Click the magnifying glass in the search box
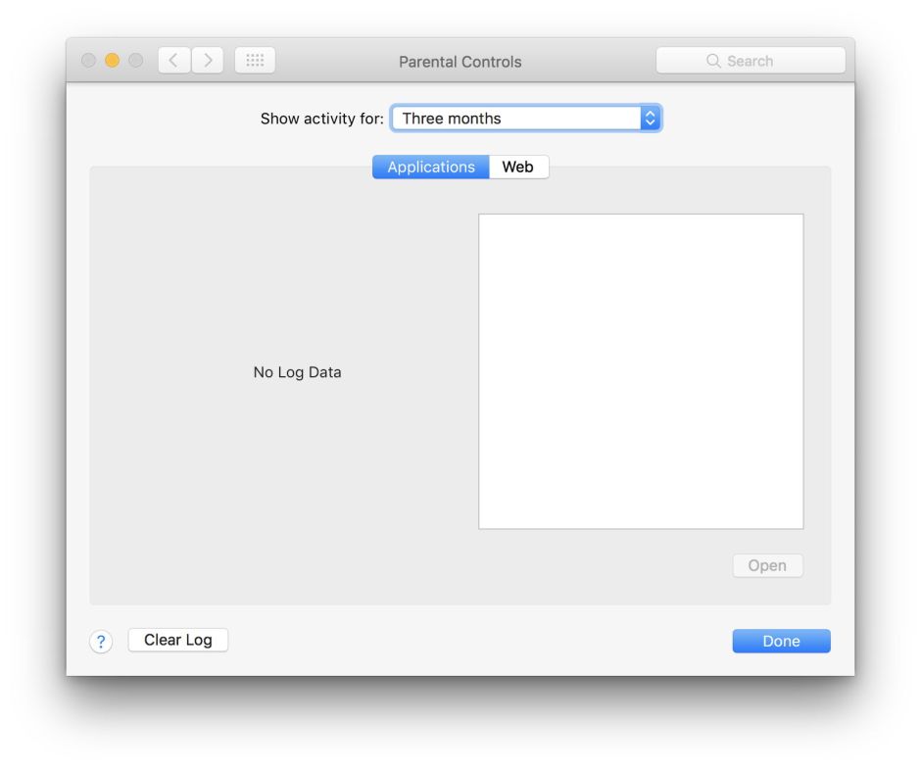Screen dimensions: 921x769 (x=713, y=61)
